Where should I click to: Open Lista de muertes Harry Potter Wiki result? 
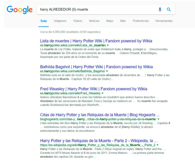(x=96, y=41)
